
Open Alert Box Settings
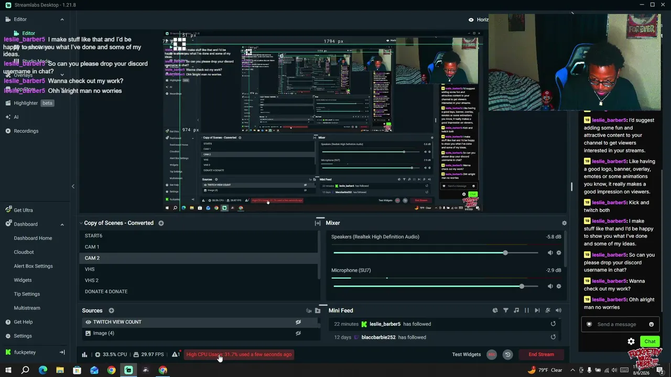click(34, 266)
